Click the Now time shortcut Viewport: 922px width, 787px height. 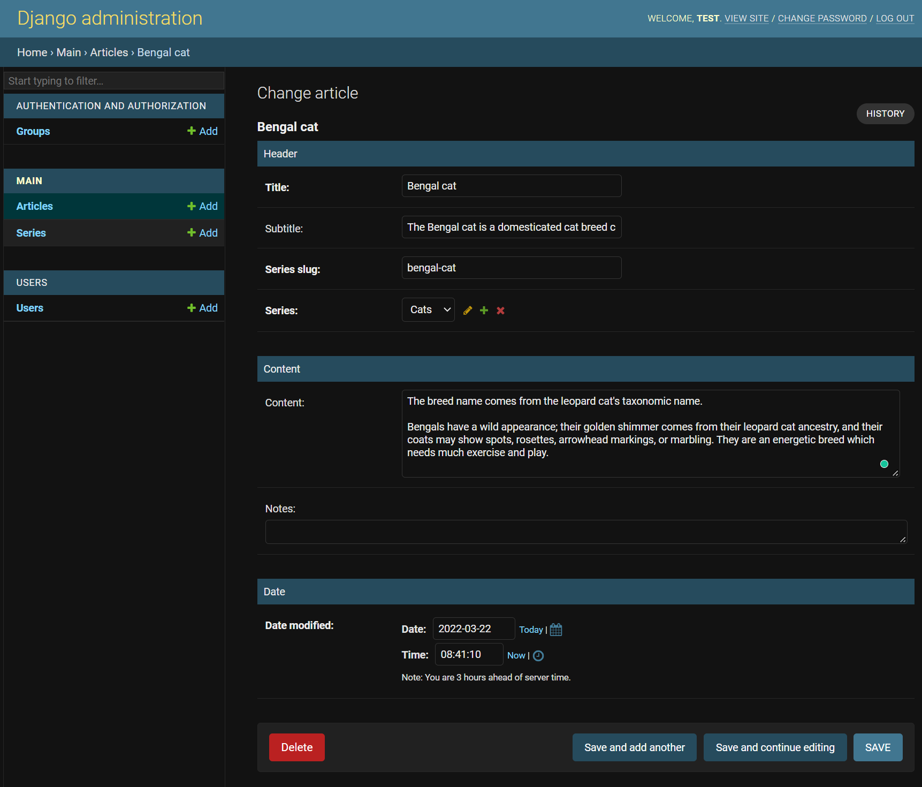[516, 655]
